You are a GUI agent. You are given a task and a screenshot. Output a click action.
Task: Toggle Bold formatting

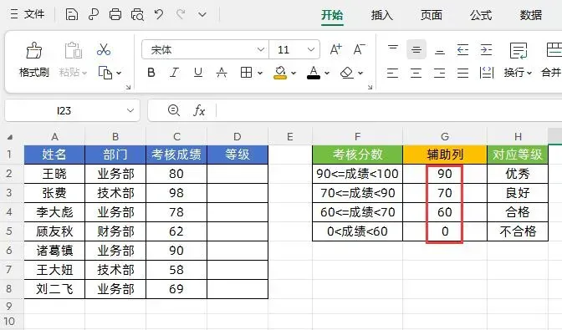point(151,73)
